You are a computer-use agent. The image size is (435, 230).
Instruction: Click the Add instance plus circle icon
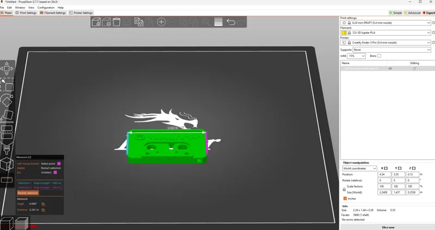tap(161, 22)
